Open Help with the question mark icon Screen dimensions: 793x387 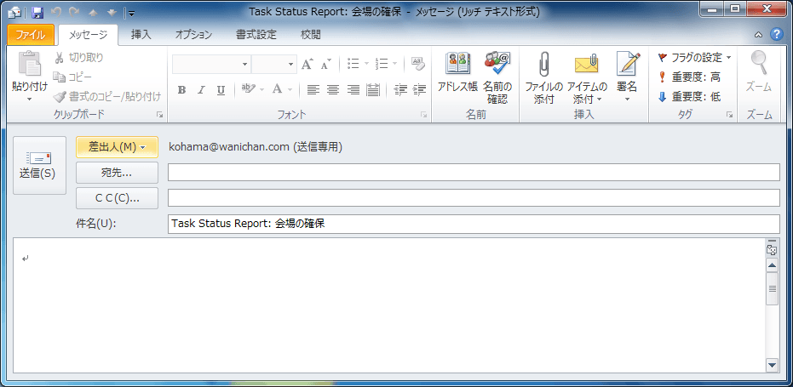click(x=776, y=34)
